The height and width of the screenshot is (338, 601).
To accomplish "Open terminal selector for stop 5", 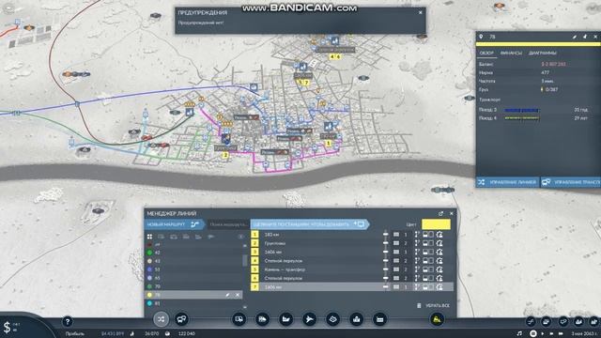I will coord(401,269).
